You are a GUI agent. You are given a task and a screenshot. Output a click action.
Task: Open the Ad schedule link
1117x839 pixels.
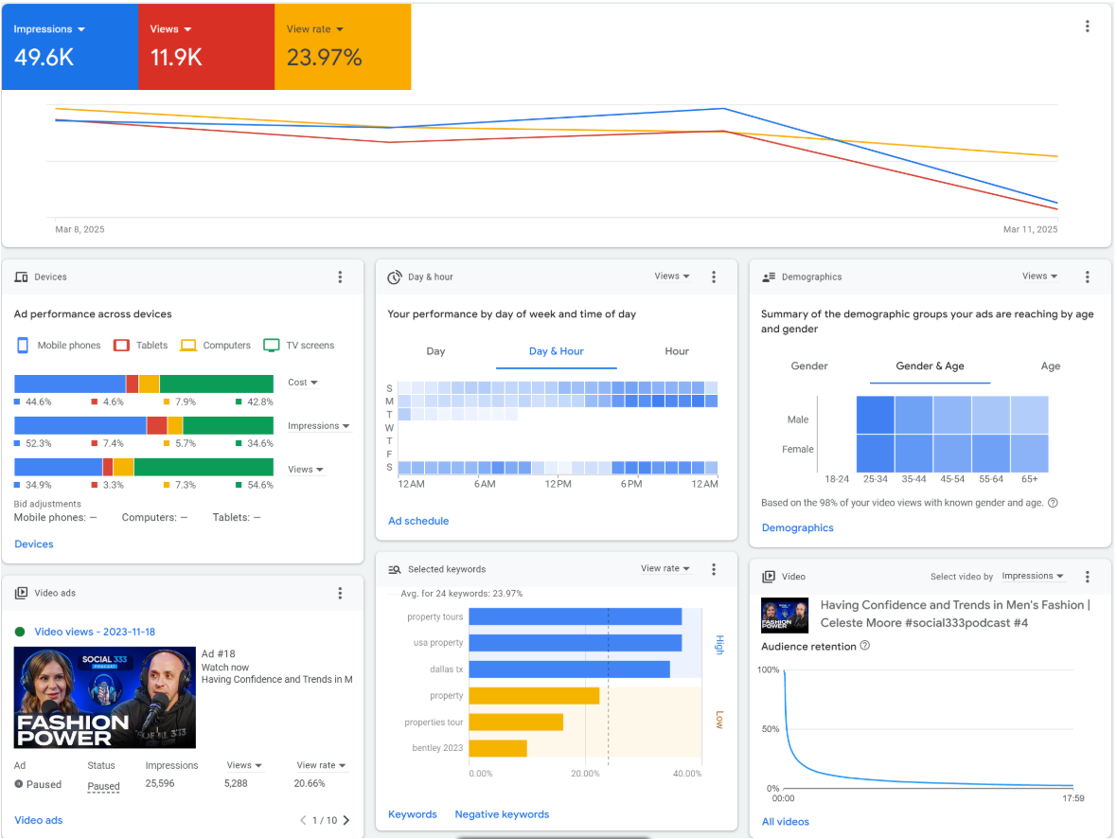pyautogui.click(x=418, y=521)
